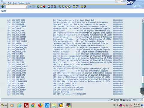
Task: Select the USS_COVERAGE table name
Action: pyautogui.click(x=18, y=24)
